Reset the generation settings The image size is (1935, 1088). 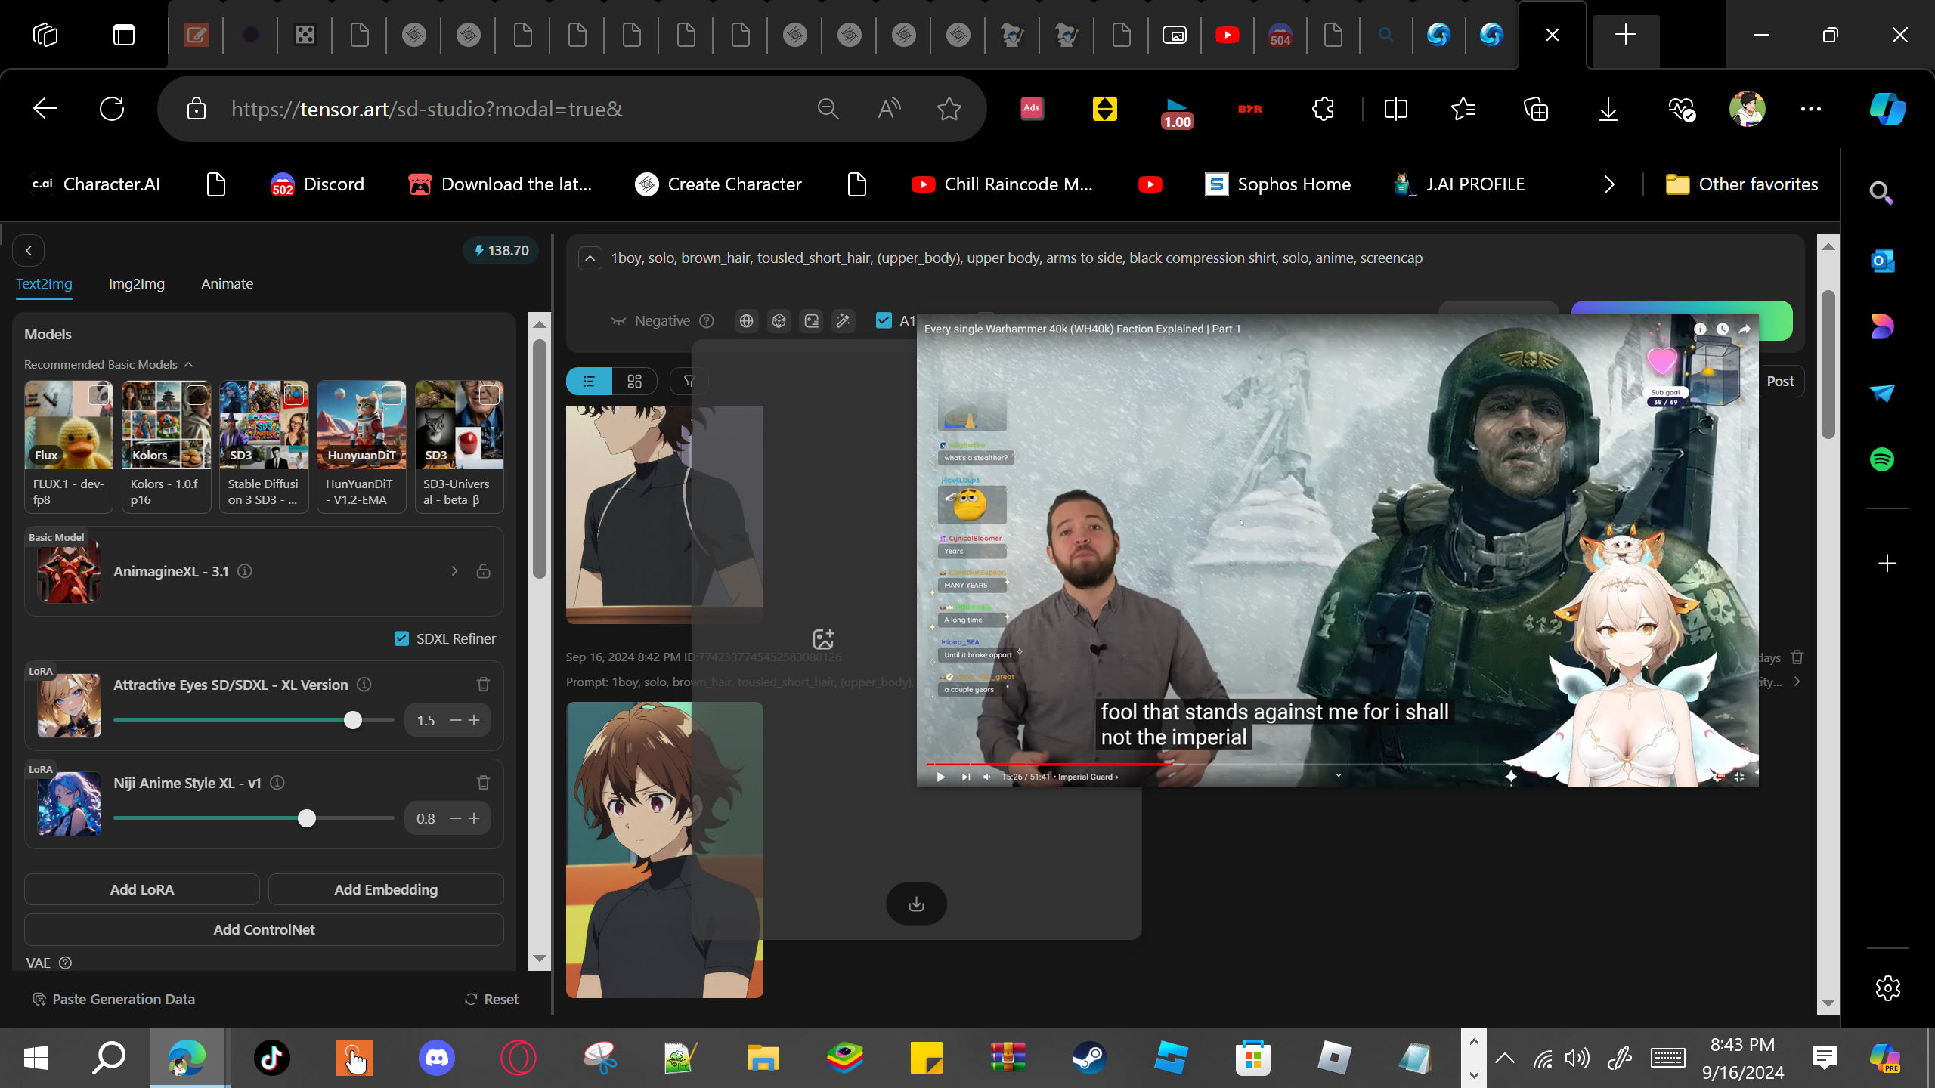(491, 999)
